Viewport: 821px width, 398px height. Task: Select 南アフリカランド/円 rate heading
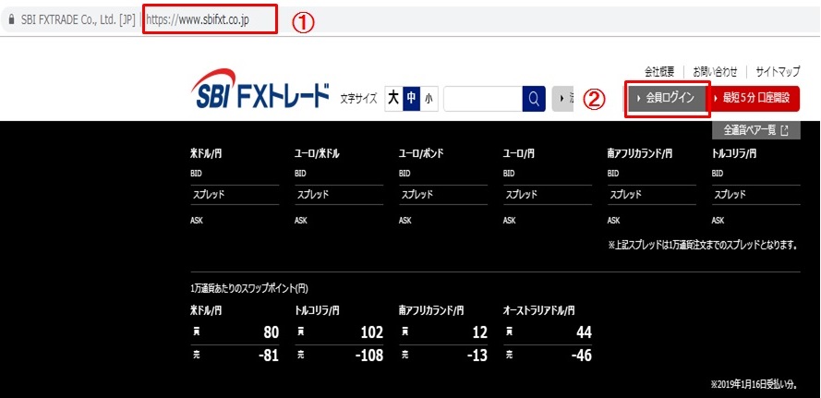pos(640,154)
